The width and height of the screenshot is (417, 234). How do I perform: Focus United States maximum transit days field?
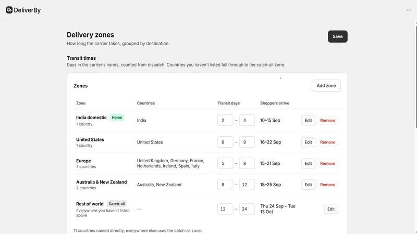(x=247, y=142)
